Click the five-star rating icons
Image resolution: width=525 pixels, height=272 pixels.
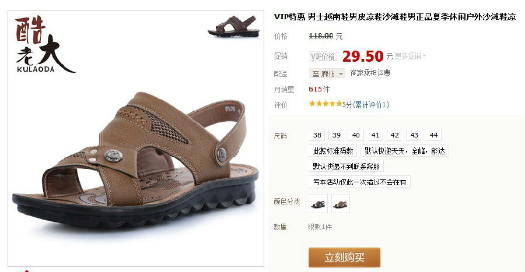[325, 104]
